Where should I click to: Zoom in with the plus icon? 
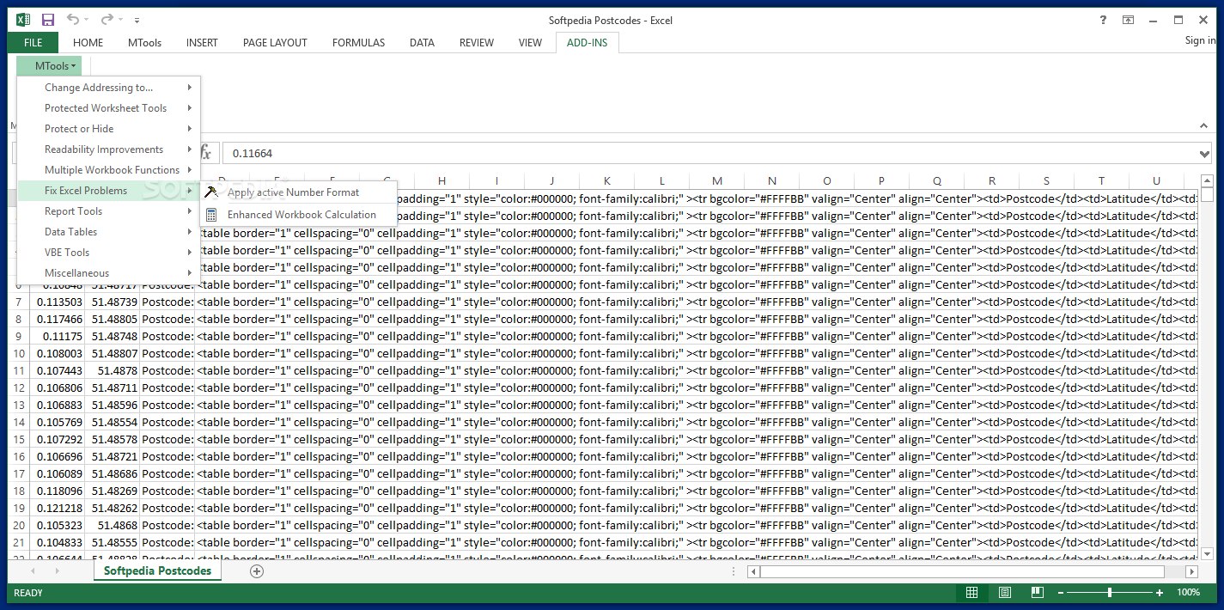click(1160, 593)
